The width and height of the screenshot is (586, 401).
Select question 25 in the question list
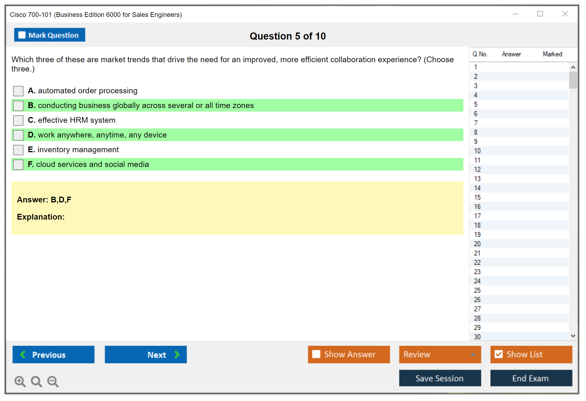[477, 290]
